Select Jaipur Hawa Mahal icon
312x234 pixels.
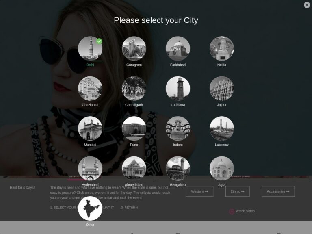(222, 88)
